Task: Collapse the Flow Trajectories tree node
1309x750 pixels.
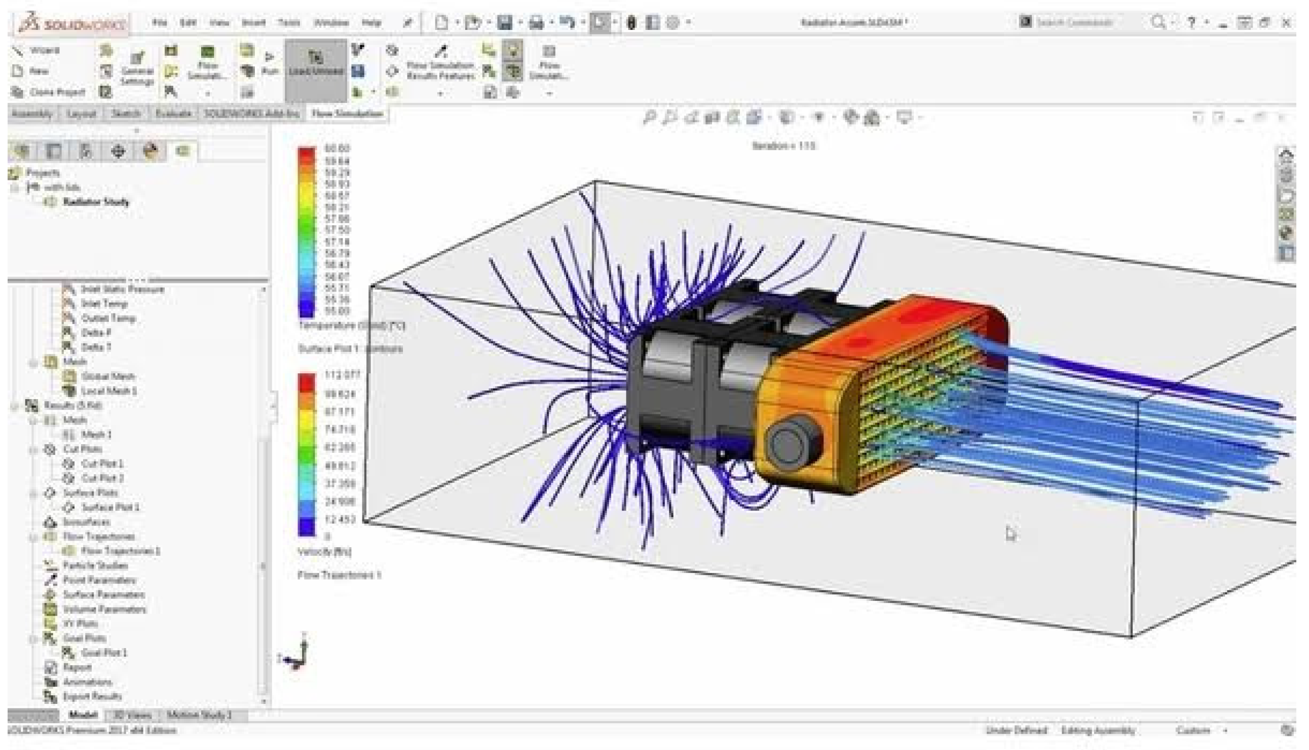Action: tap(34, 537)
